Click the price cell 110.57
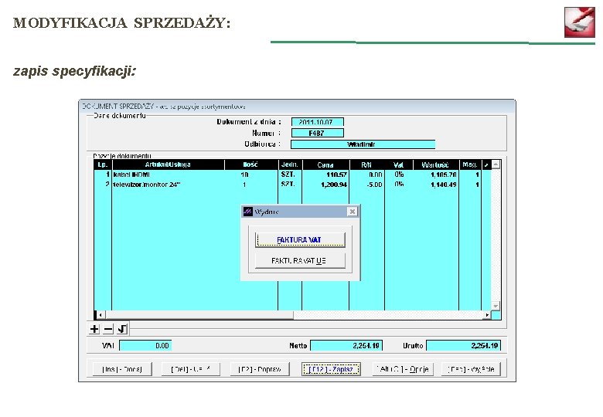Image resolution: width=603 pixels, height=417 pixels. [x=337, y=175]
